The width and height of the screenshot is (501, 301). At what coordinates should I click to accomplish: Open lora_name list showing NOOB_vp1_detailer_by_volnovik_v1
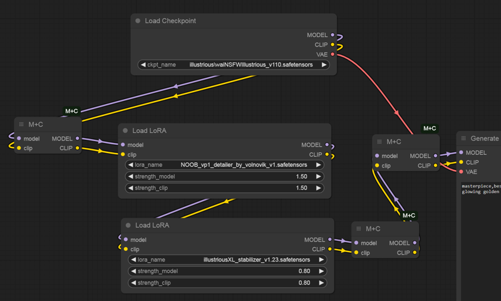tap(225, 165)
